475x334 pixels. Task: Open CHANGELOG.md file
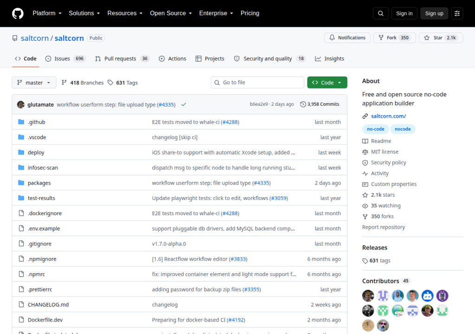[48, 305]
